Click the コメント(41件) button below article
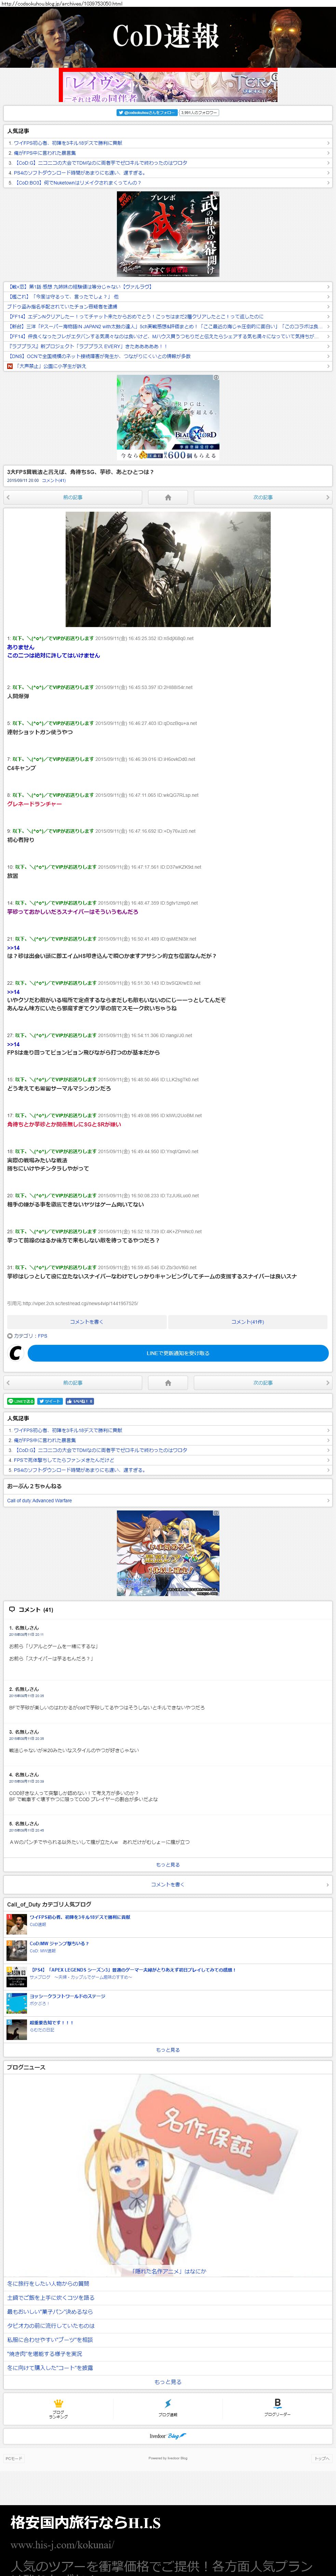 click(x=249, y=1322)
